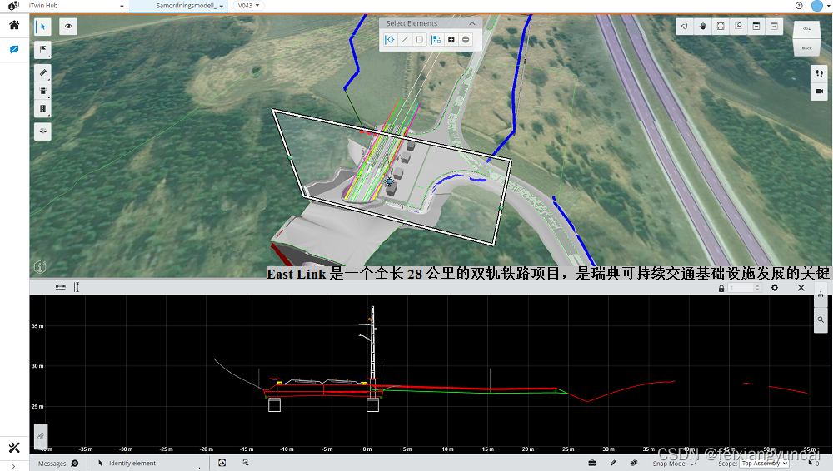Click the Home icon in left sidebar
The image size is (833, 471).
14,25
